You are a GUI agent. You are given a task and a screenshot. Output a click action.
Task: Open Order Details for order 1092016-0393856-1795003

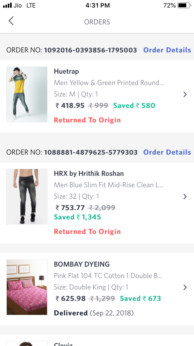tap(167, 50)
